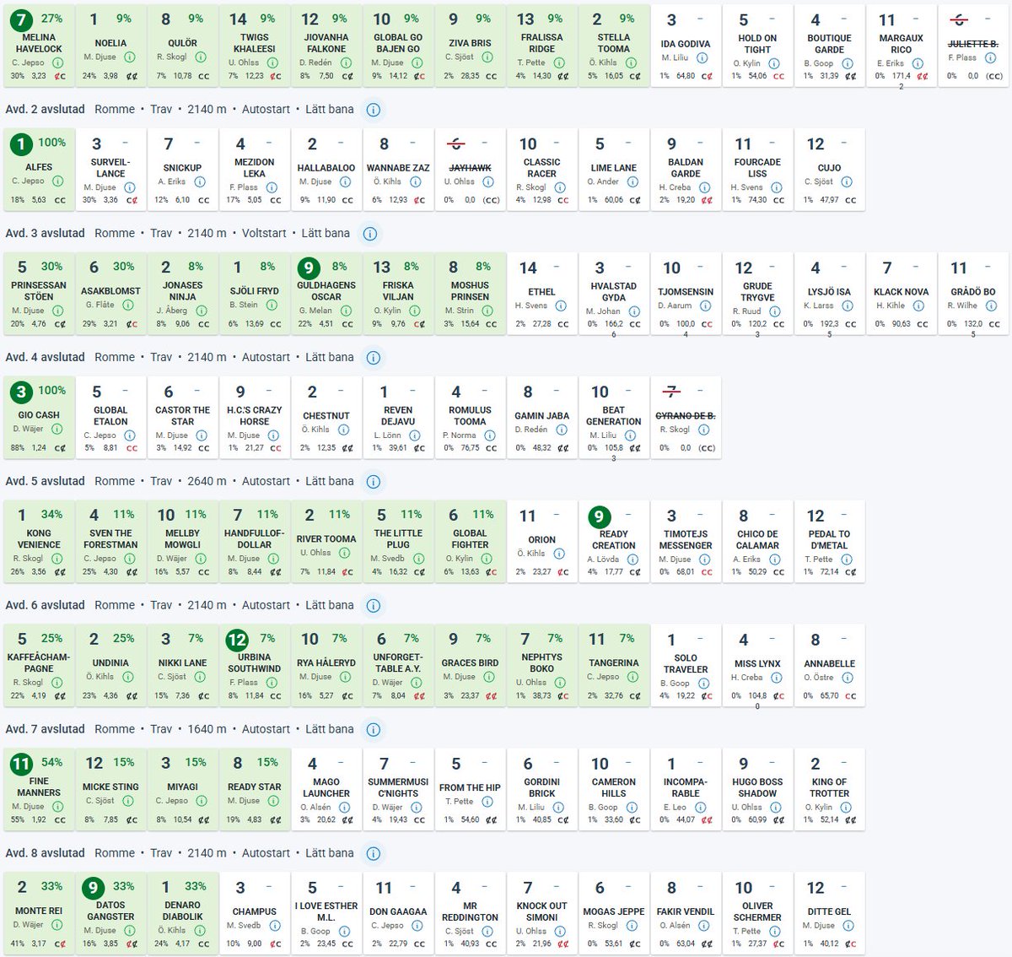
Task: Click 'Voltstart' text in Avd. 3 header
Action: pos(266,234)
